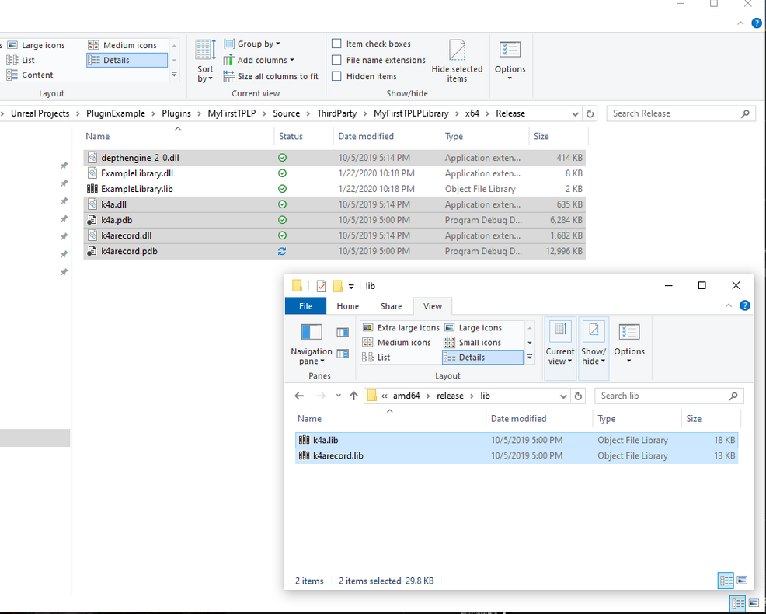Open Options in Release window ribbon
Image resolution: width=766 pixels, height=614 pixels.
click(510, 61)
